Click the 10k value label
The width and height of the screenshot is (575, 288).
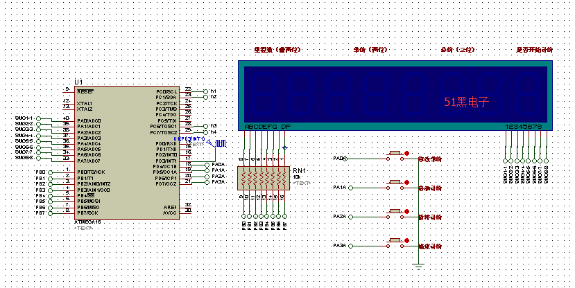pos(297,177)
